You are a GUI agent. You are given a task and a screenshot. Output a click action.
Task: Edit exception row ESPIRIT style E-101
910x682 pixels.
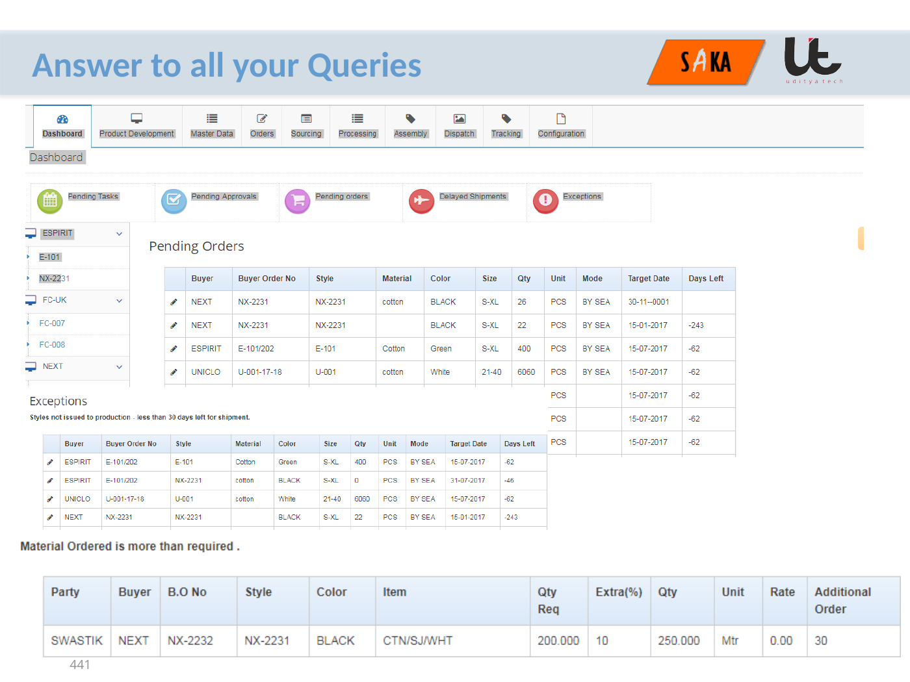pos(50,462)
